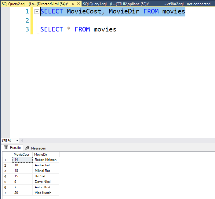
Task: Click the Robert Kirkman cell
Action: click(x=46, y=160)
